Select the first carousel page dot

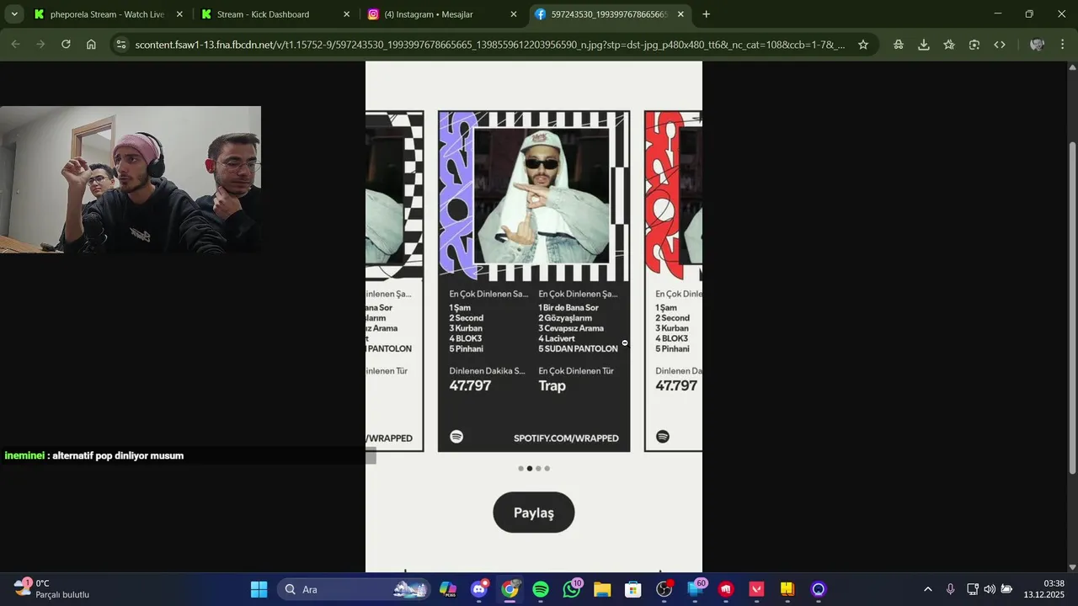tap(520, 469)
